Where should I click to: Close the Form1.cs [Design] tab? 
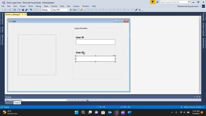point(25,15)
